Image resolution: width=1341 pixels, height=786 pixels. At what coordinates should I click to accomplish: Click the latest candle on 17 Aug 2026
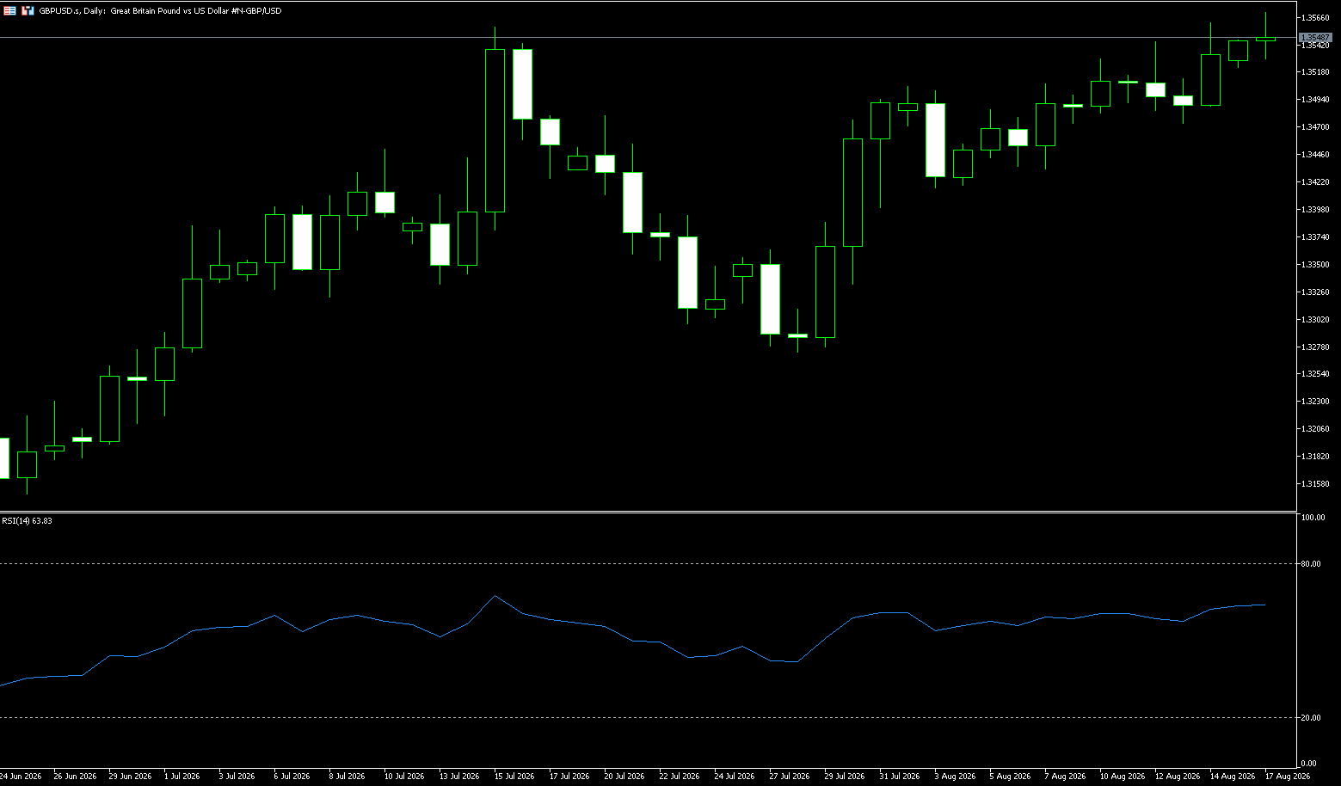point(1265,39)
